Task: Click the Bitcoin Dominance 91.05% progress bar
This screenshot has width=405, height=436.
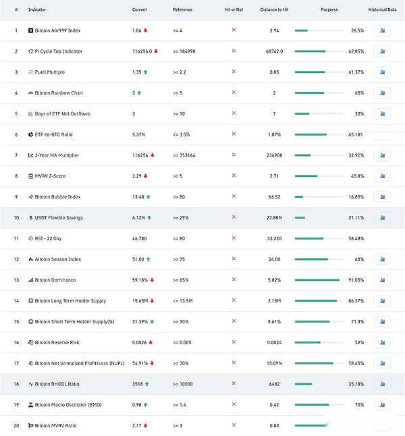Action: [x=319, y=280]
